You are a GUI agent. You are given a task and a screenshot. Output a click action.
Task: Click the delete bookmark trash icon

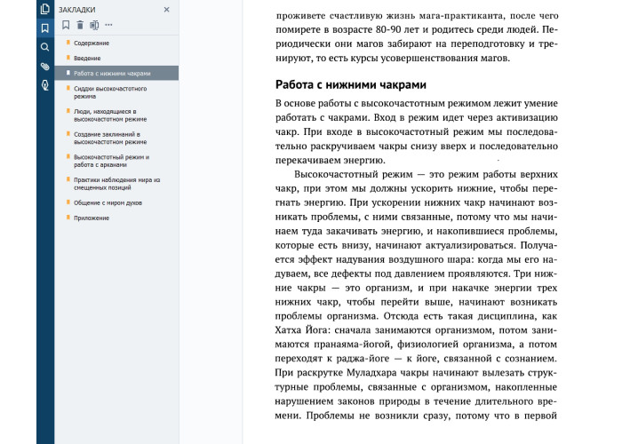click(x=80, y=25)
